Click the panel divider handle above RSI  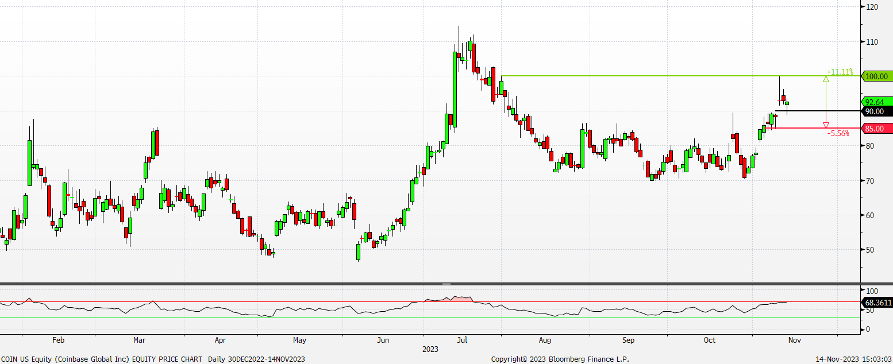tap(446, 284)
